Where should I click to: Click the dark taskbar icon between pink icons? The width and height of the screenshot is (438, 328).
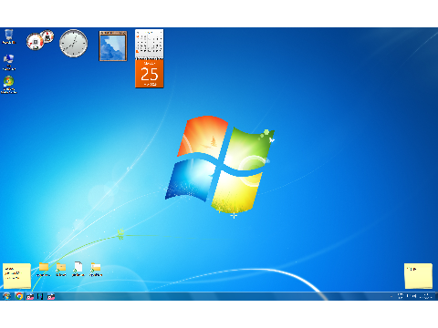point(40,296)
